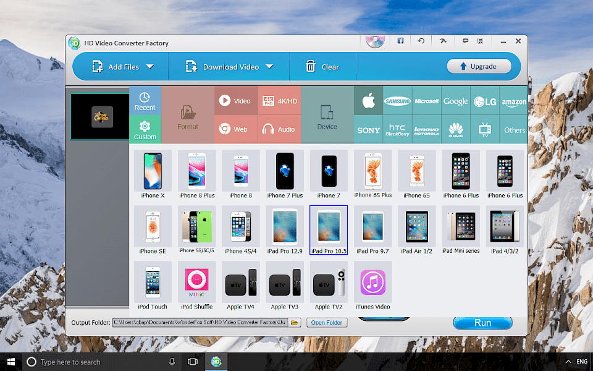Select the iPad 4/3/2 preset

[x=505, y=230]
